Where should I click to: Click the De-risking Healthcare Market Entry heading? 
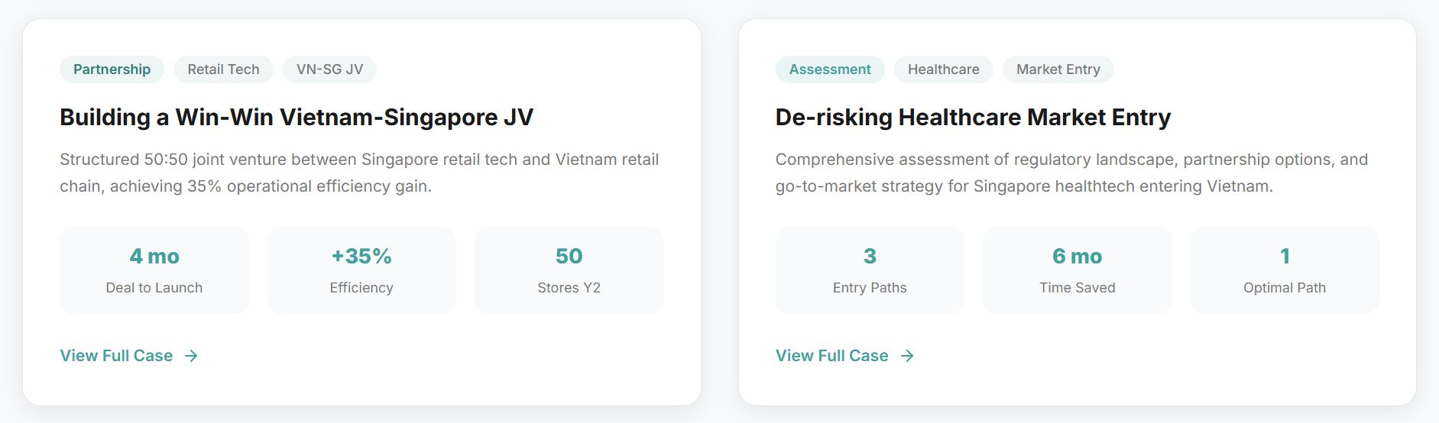pos(973,118)
